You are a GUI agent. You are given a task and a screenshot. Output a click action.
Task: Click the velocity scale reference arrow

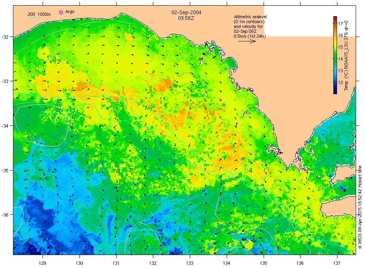click(x=247, y=41)
